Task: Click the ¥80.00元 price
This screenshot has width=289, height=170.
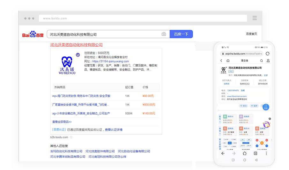Action: [x=148, y=96]
